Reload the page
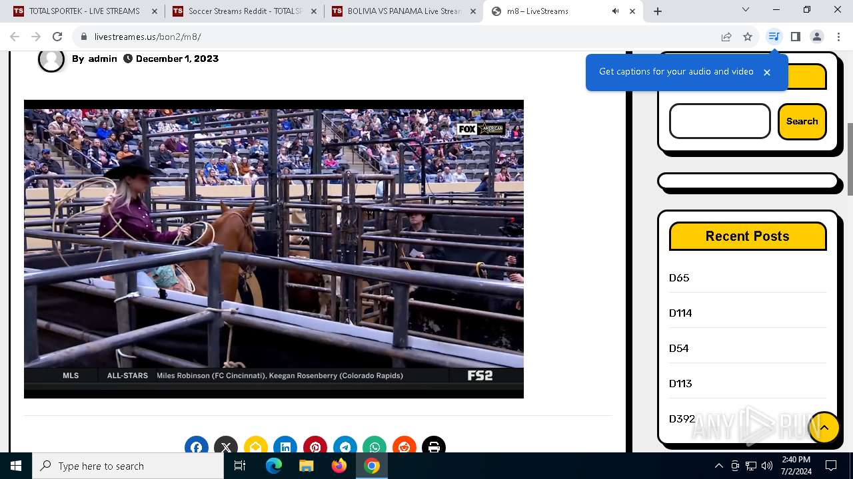The image size is (853, 479). coord(57,37)
